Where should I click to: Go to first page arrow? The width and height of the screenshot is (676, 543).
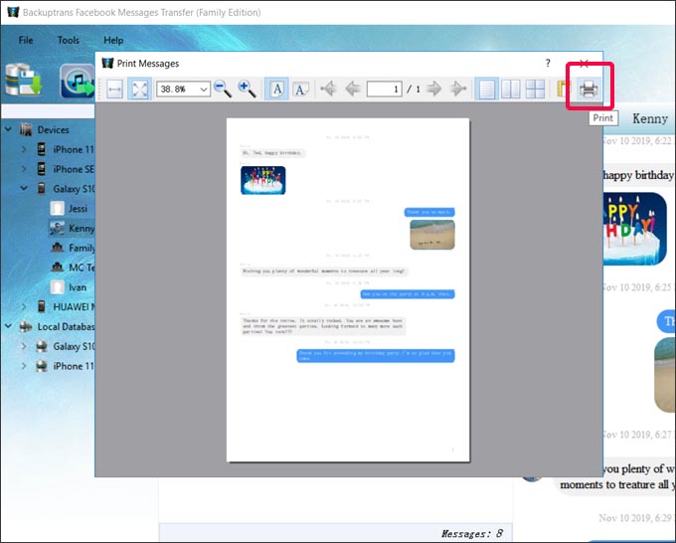pyautogui.click(x=328, y=89)
